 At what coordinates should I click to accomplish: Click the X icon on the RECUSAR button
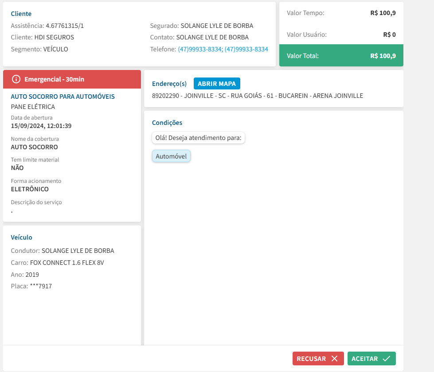click(334, 359)
